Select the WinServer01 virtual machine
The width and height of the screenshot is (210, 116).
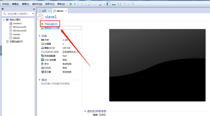[20, 27]
